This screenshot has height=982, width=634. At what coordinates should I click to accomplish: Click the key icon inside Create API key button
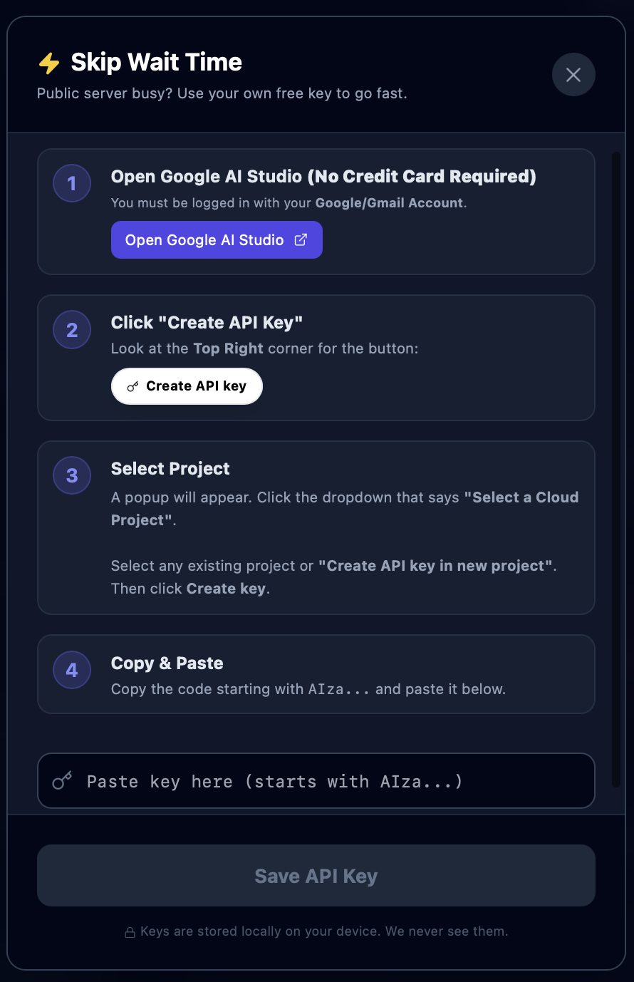pos(132,386)
